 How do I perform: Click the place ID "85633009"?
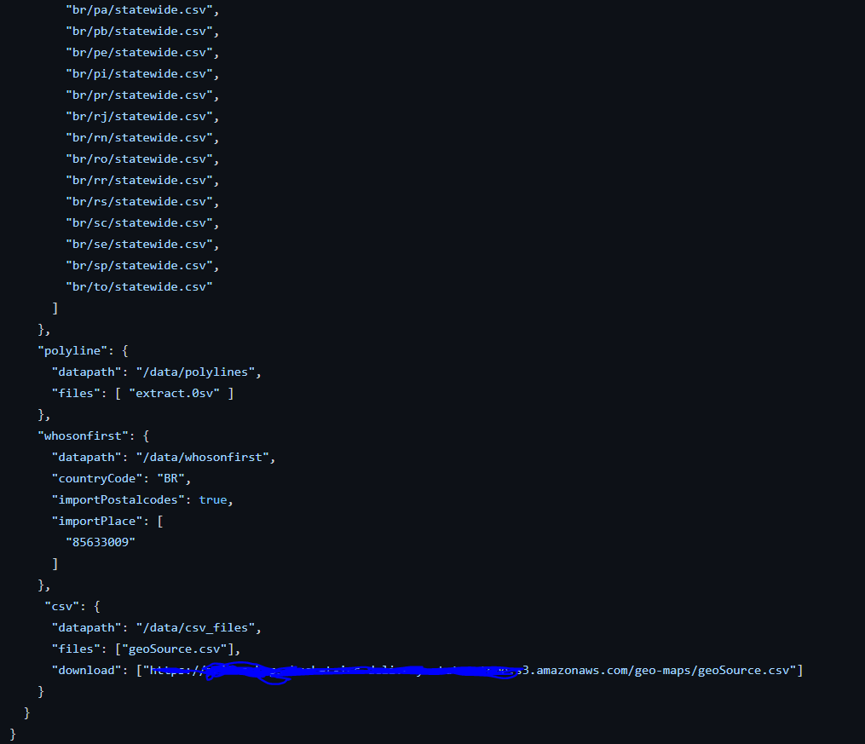tap(101, 543)
